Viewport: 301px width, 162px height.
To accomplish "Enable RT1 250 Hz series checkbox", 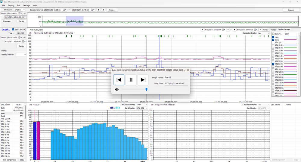I will (x=273, y=80).
